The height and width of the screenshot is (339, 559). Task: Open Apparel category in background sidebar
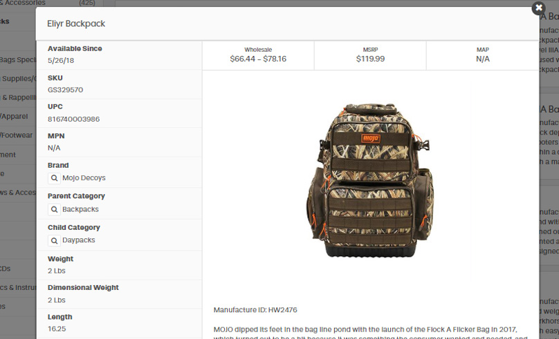[14, 116]
